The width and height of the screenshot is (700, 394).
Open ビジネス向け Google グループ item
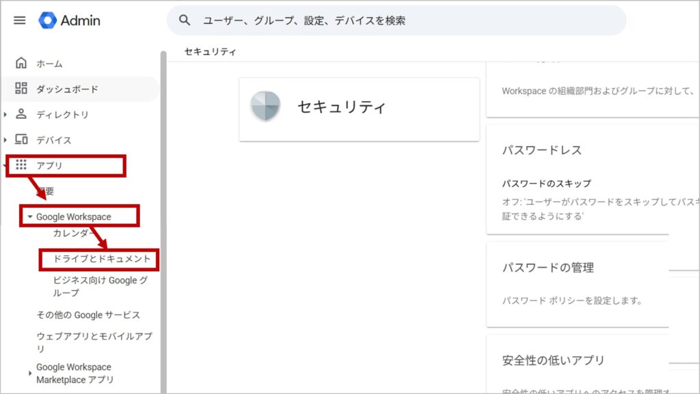point(100,287)
